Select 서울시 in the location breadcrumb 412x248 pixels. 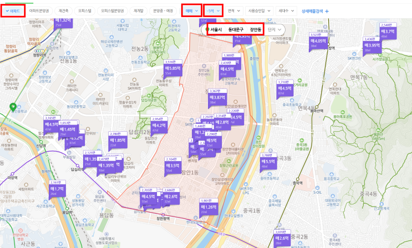216,29
